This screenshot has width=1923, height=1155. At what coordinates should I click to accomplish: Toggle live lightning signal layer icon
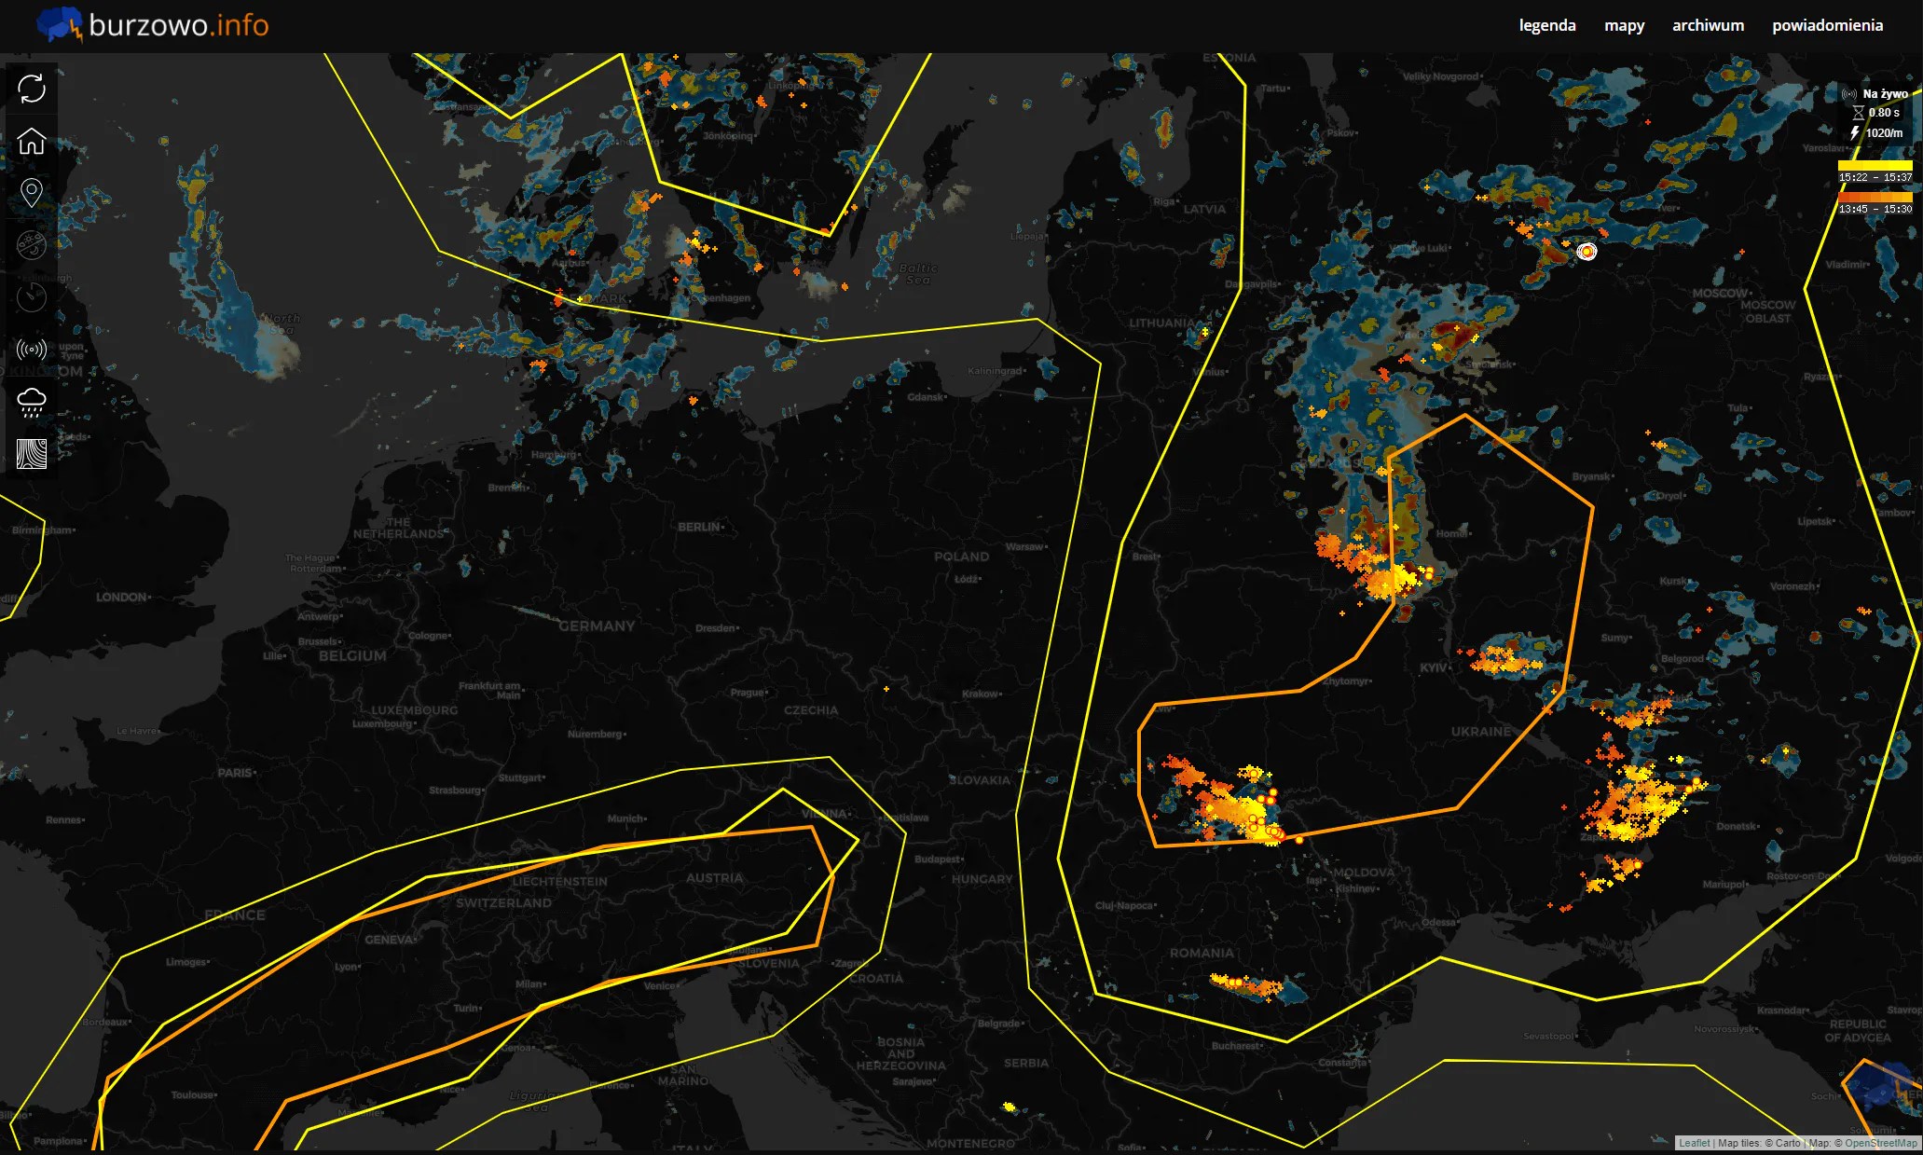coord(32,350)
